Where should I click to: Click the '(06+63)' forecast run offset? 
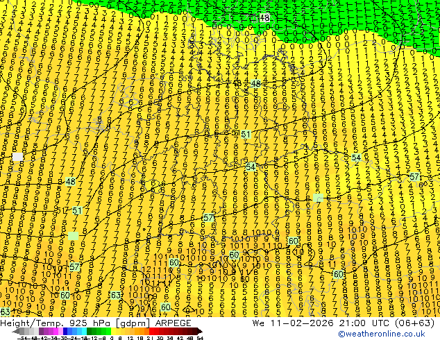[x=416, y=323]
